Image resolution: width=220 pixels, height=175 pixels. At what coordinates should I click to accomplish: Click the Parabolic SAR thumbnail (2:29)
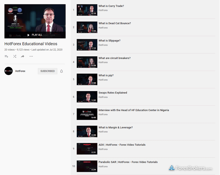tap(87, 166)
